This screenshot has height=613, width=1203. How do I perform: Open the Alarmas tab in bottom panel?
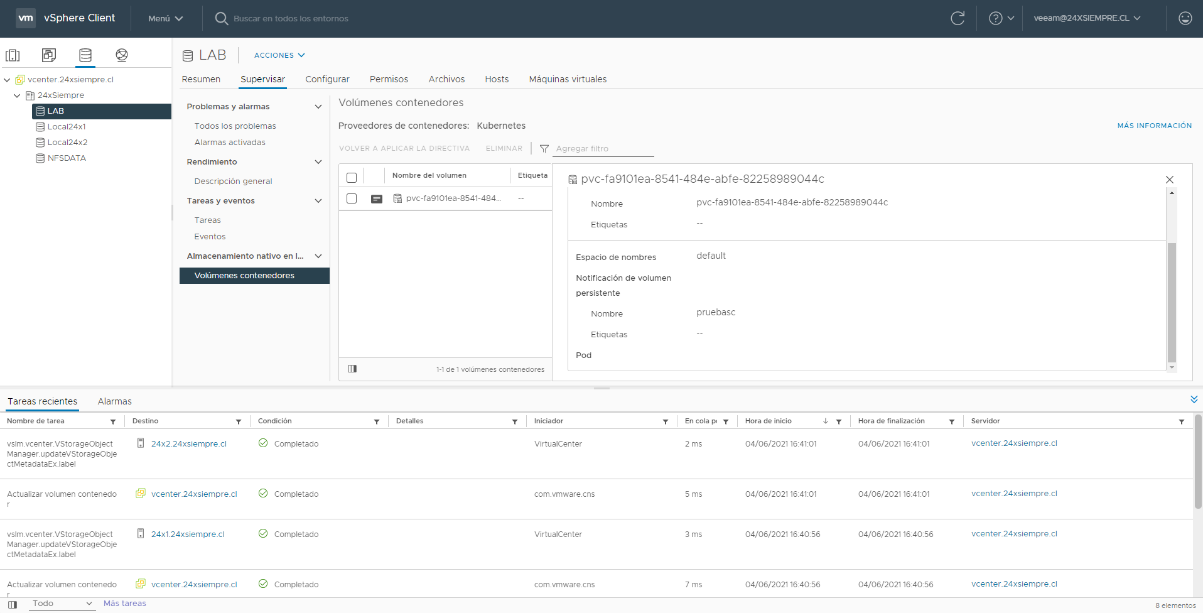coord(114,401)
